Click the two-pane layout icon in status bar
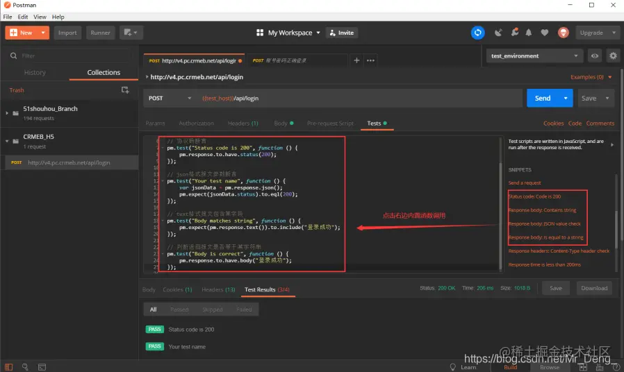This screenshot has width=624, height=372. tap(583, 367)
